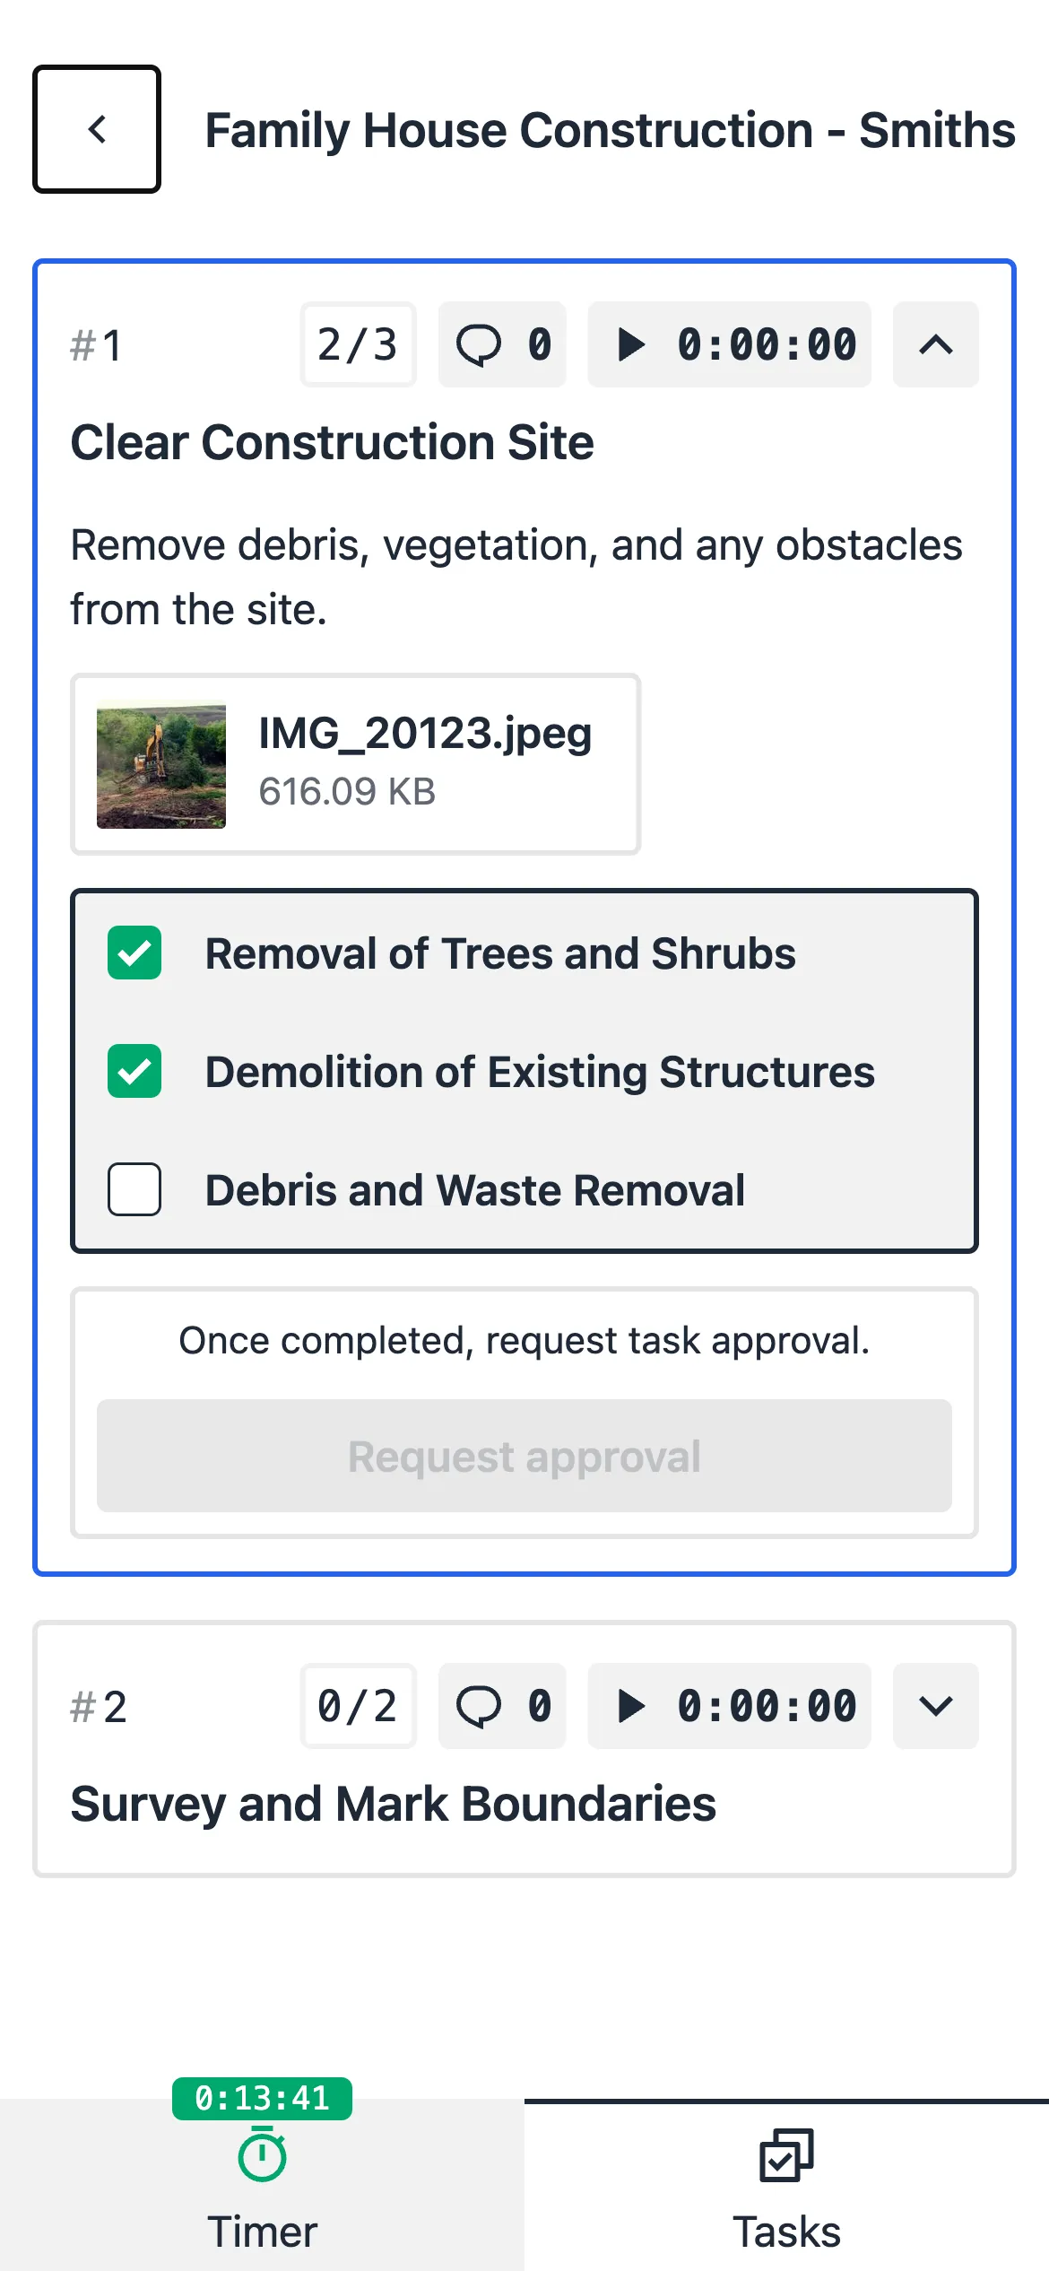This screenshot has height=2271, width=1049.
Task: Click the Tasks checklist icon
Action: click(x=786, y=2155)
